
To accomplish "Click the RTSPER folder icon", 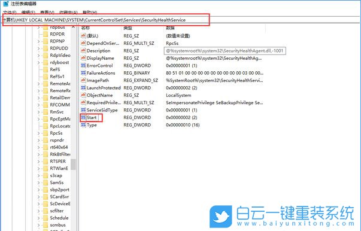I will coord(45,162).
